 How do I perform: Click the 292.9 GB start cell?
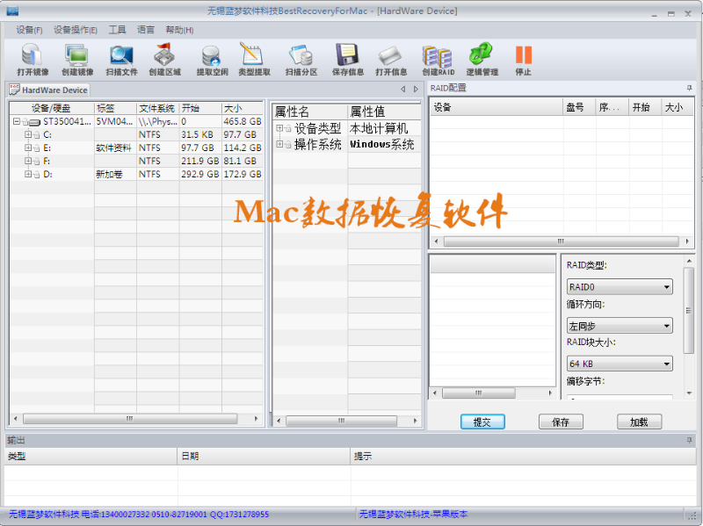pos(200,174)
